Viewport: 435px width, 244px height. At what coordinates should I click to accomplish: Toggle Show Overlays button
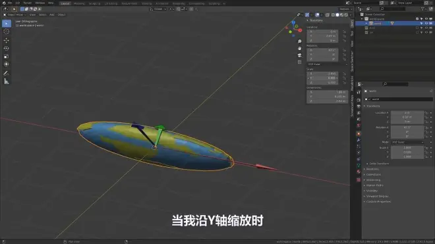coord(318,15)
